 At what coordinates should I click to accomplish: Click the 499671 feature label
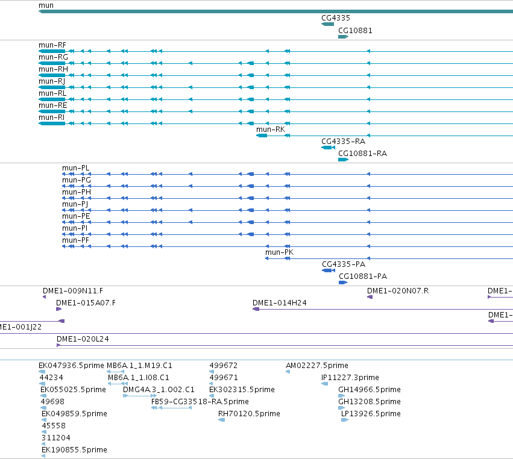[224, 378]
